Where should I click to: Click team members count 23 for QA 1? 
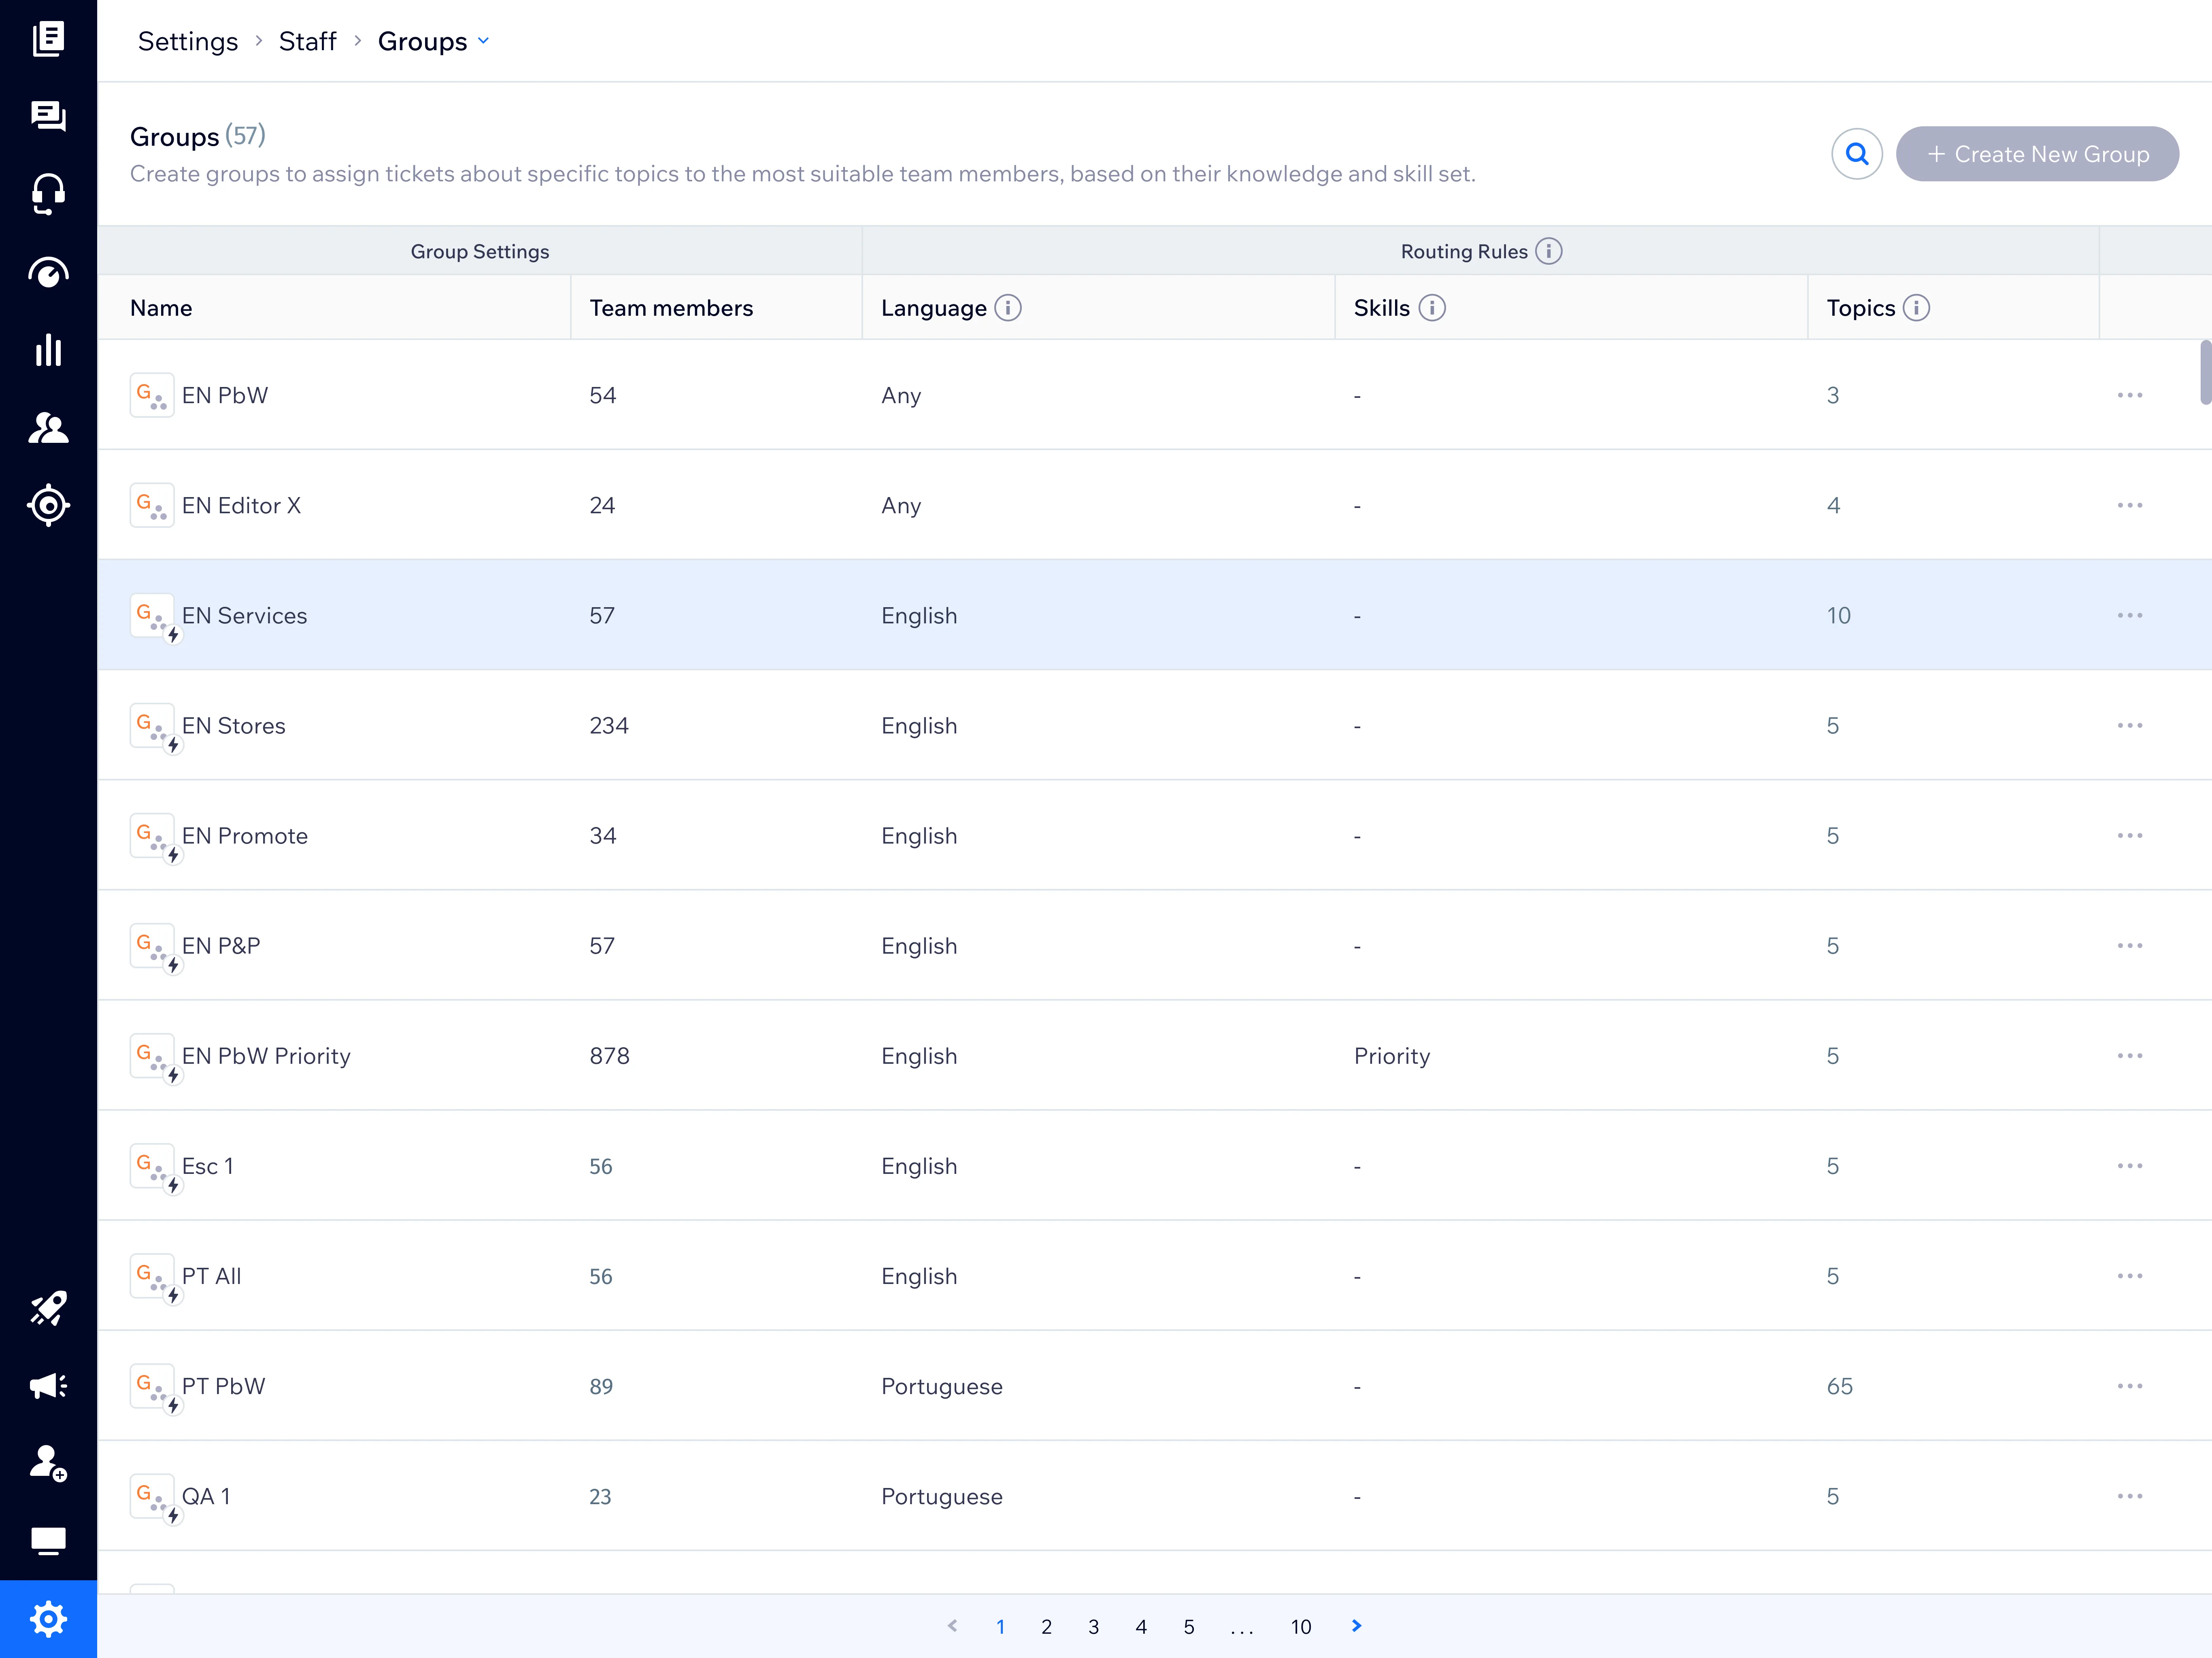600,1496
